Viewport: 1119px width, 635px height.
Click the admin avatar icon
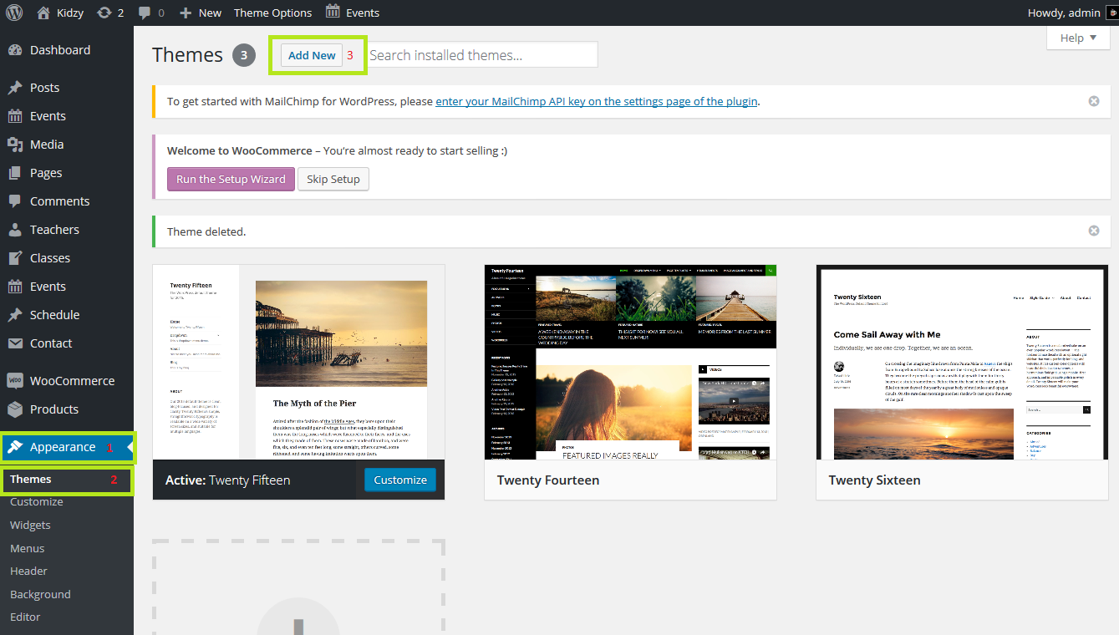(1112, 13)
